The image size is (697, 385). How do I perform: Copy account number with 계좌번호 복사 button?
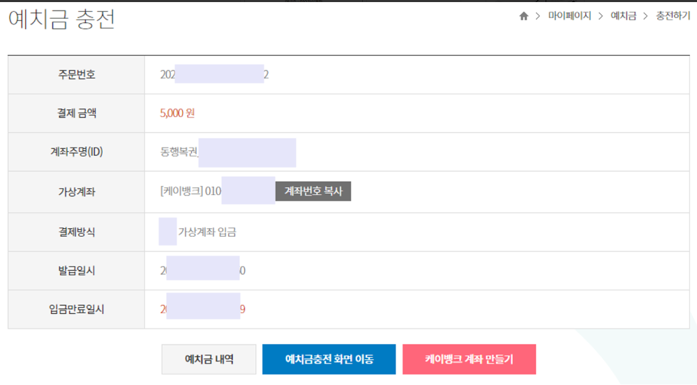pos(313,191)
